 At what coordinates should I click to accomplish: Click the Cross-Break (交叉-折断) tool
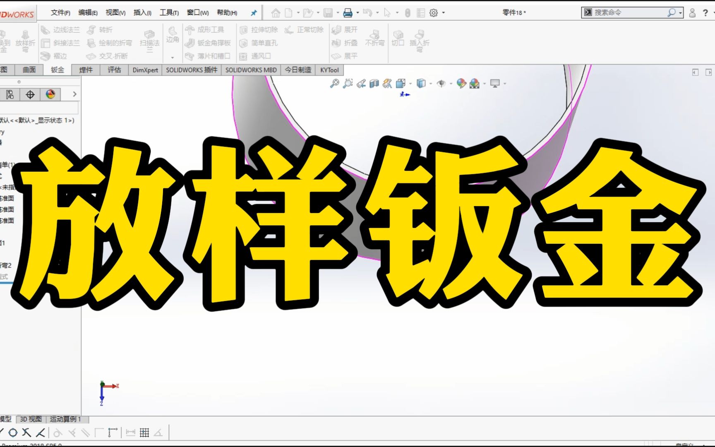tap(107, 56)
